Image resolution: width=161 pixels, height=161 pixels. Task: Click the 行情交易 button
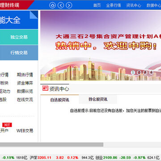coord(19,53)
